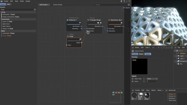Open the Node menu
Screen dimensions: 187x105
tap(22, 1)
